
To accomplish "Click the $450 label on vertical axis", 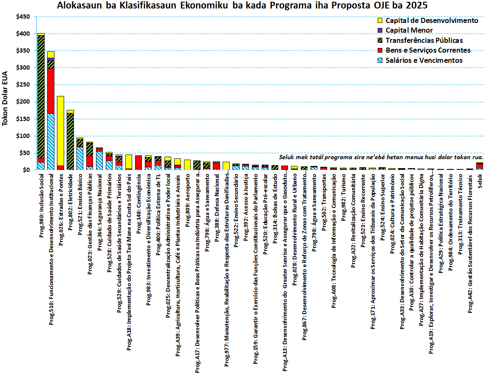I will [x=23, y=17].
